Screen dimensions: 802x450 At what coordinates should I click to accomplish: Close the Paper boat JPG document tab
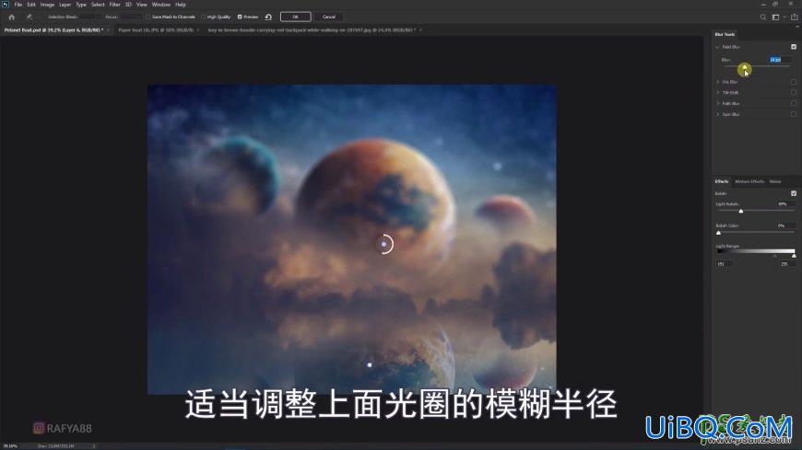pyautogui.click(x=198, y=30)
